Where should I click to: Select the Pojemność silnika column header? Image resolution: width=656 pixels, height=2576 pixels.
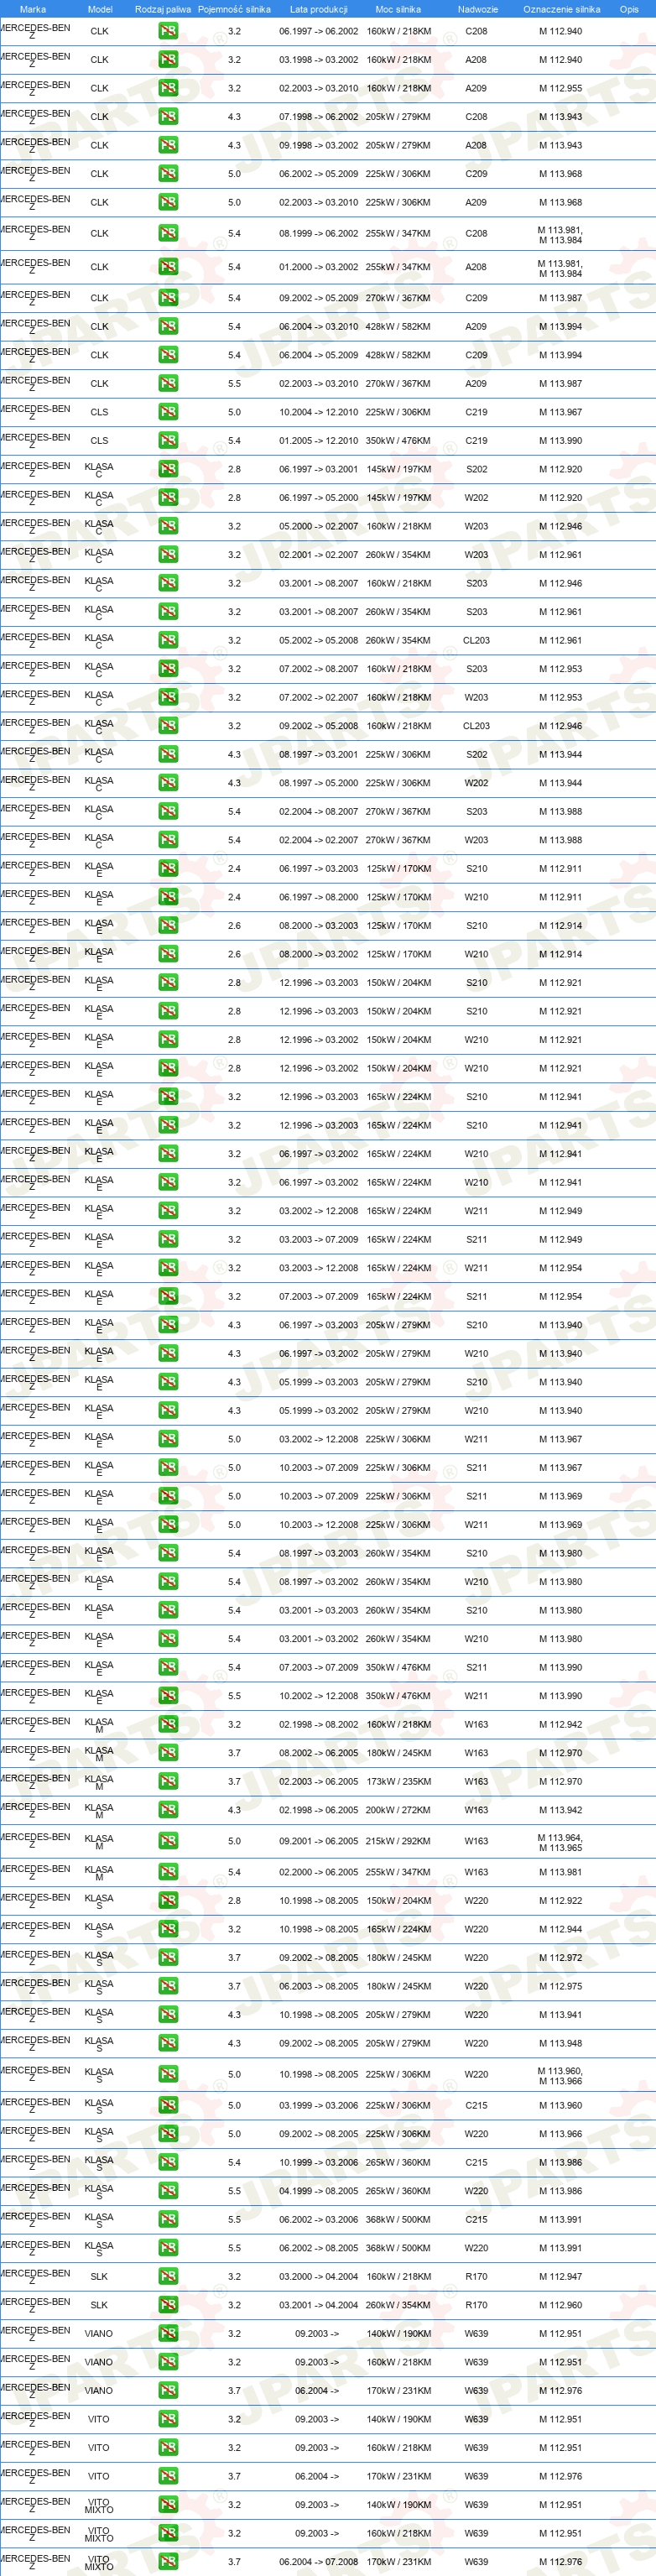click(x=234, y=9)
